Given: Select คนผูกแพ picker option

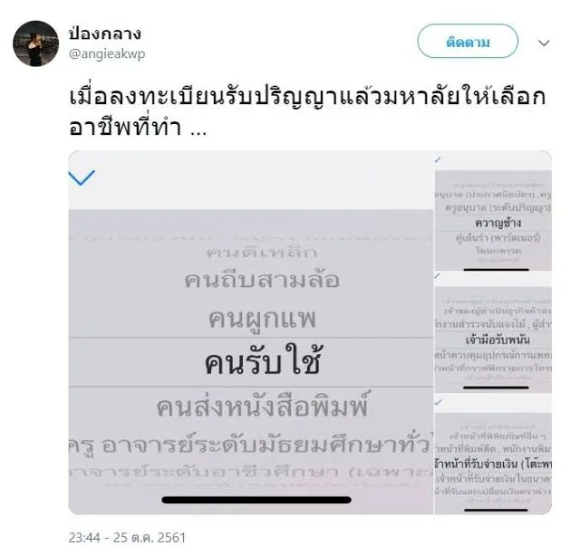Looking at the screenshot, I should coord(262,320).
